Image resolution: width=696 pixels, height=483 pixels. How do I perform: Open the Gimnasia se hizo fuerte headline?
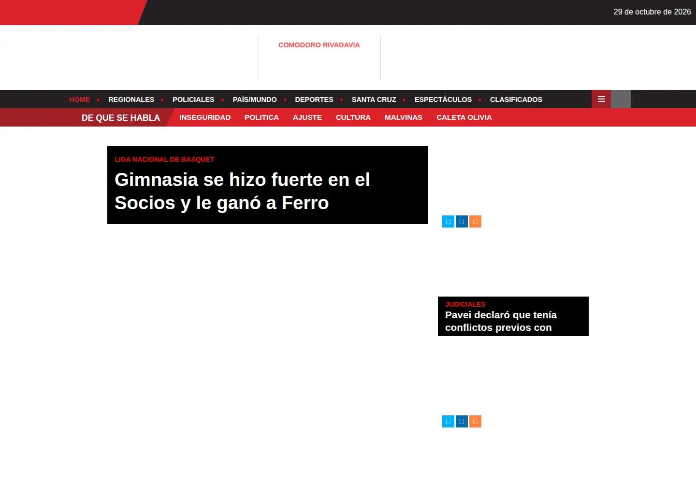pyautogui.click(x=242, y=191)
